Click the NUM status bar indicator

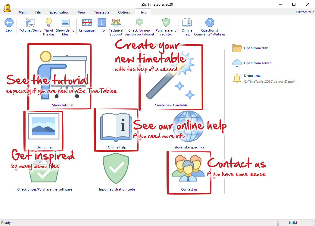[293, 223]
